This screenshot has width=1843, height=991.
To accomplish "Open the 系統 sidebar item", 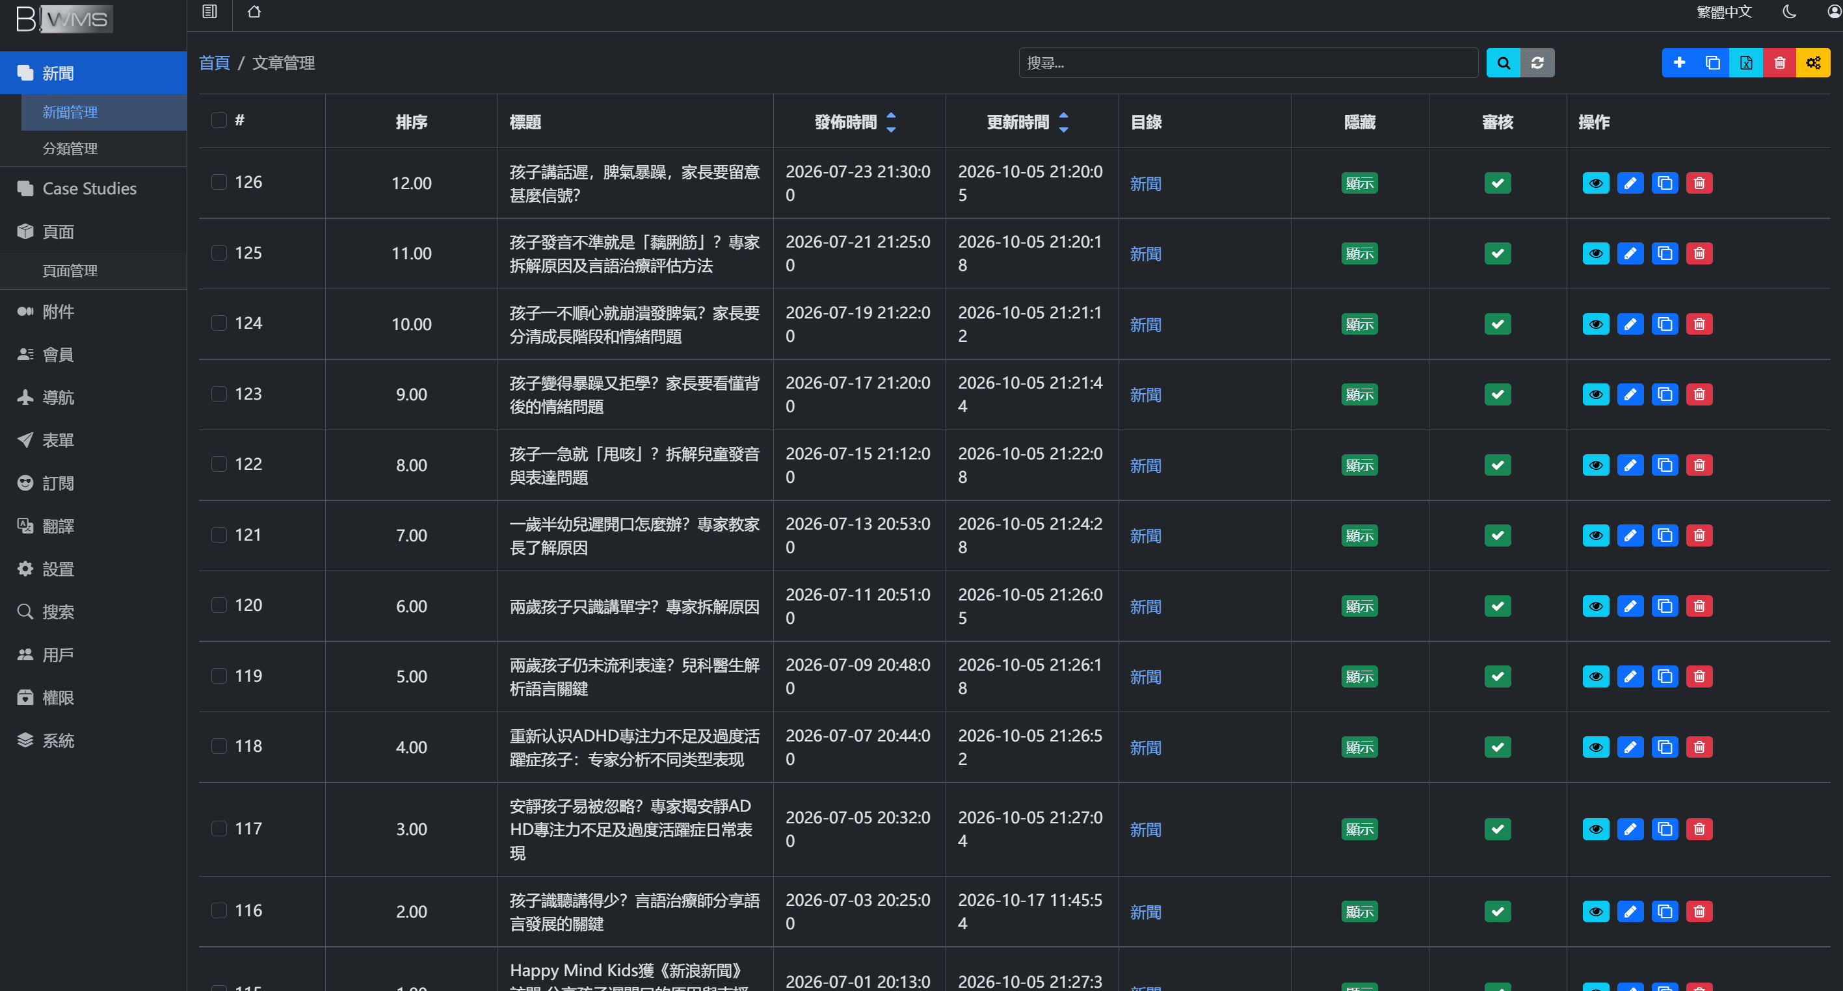I will coord(93,740).
